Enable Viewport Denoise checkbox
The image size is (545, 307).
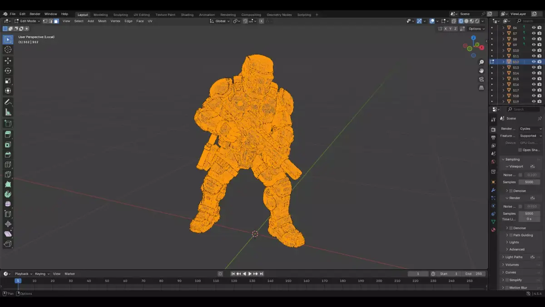(x=511, y=191)
